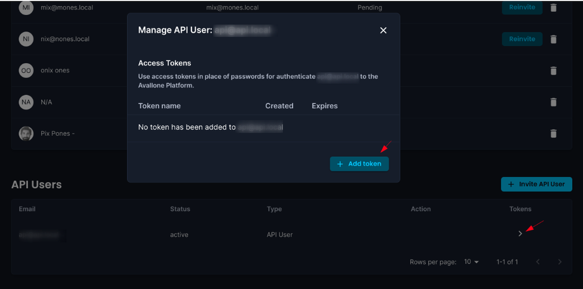
Task: Click the active status cell
Action: pos(179,235)
